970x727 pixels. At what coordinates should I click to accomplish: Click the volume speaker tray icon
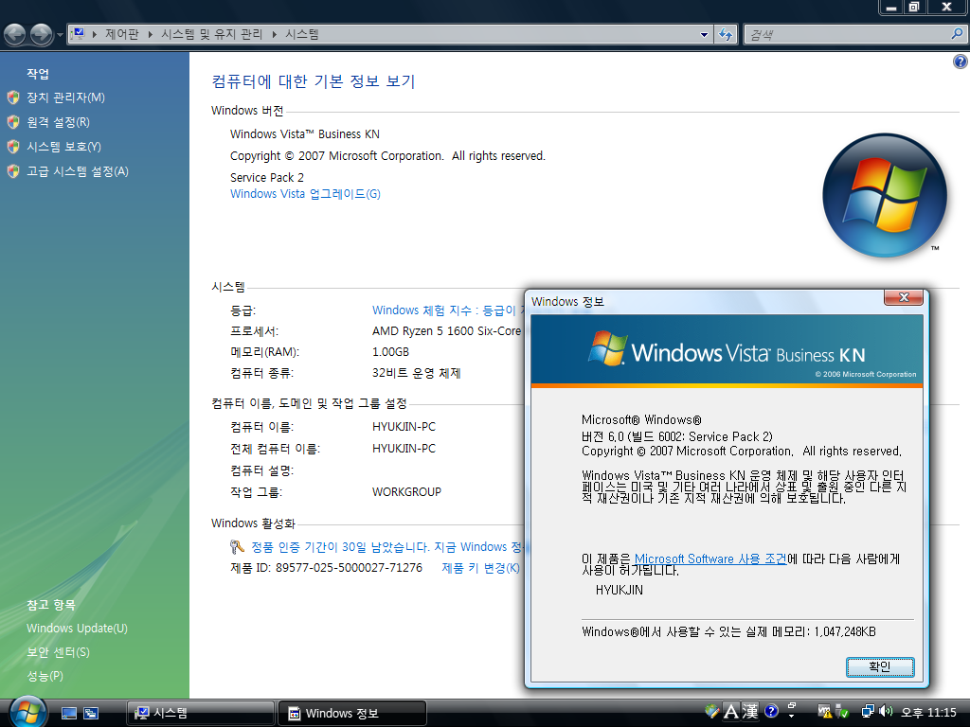tap(886, 712)
